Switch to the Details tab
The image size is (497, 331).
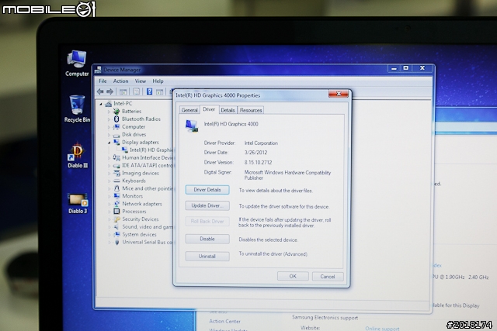pos(228,110)
